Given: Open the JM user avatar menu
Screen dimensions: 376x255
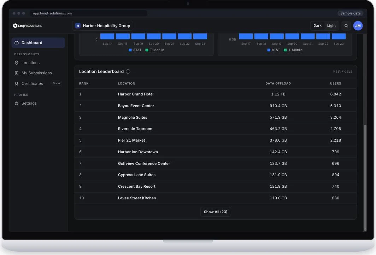Looking at the screenshot, I should [x=358, y=26].
